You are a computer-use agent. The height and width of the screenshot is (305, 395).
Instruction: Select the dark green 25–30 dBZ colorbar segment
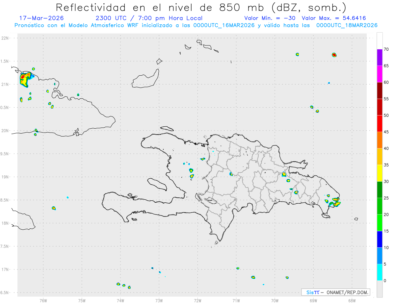pyautogui.click(x=380, y=190)
